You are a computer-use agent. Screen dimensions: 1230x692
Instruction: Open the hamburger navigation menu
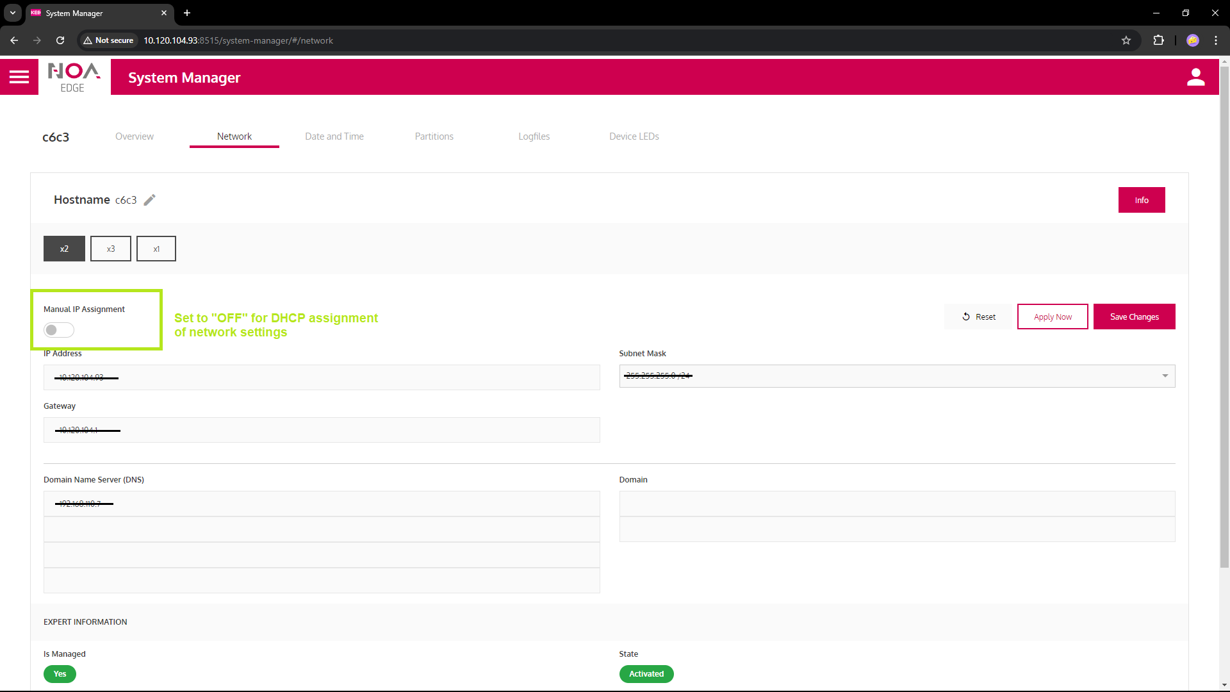coord(19,77)
